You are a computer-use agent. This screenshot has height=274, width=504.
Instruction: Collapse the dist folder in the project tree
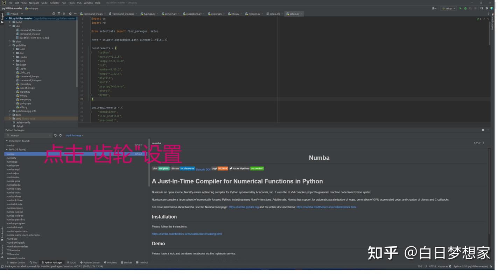10,26
